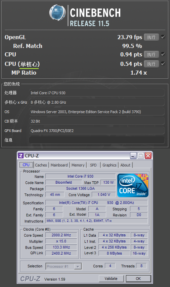Click the MP Ratio 1.74 x value
This screenshot has width=170, height=287.
138,73
